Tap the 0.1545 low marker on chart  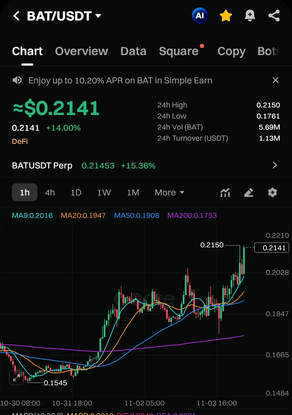55,383
